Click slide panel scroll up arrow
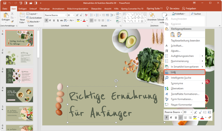 [38, 29]
